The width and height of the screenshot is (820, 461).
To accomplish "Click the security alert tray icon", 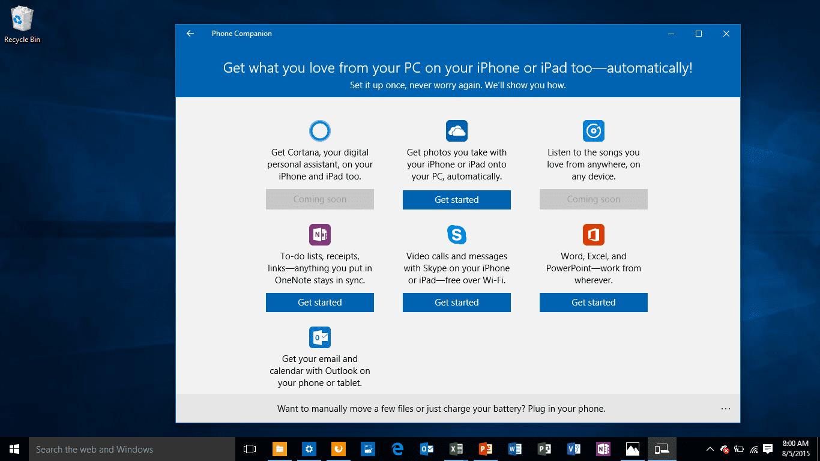I will (x=725, y=449).
